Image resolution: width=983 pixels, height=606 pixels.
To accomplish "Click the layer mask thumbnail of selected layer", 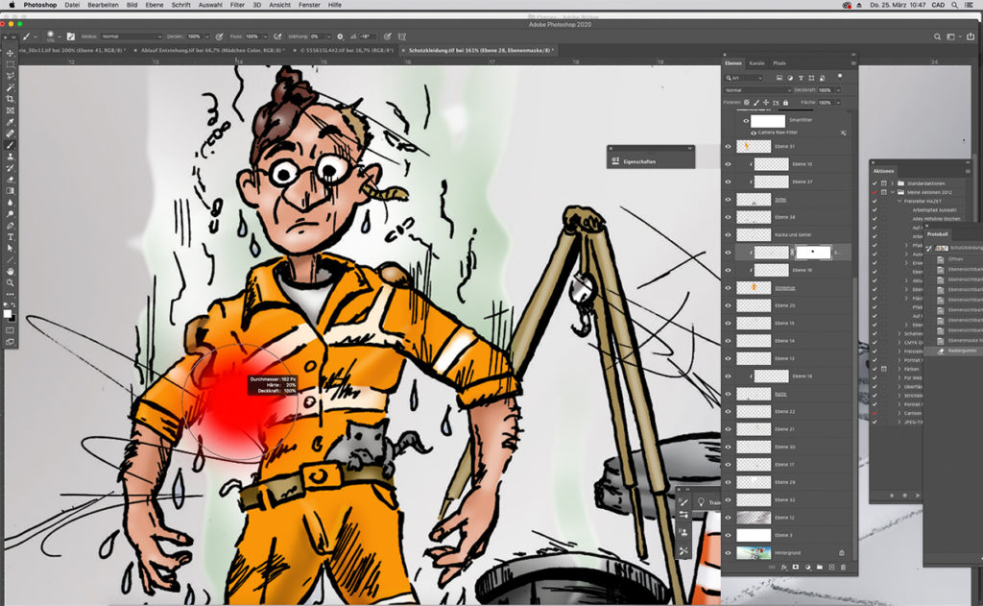I will coord(813,253).
